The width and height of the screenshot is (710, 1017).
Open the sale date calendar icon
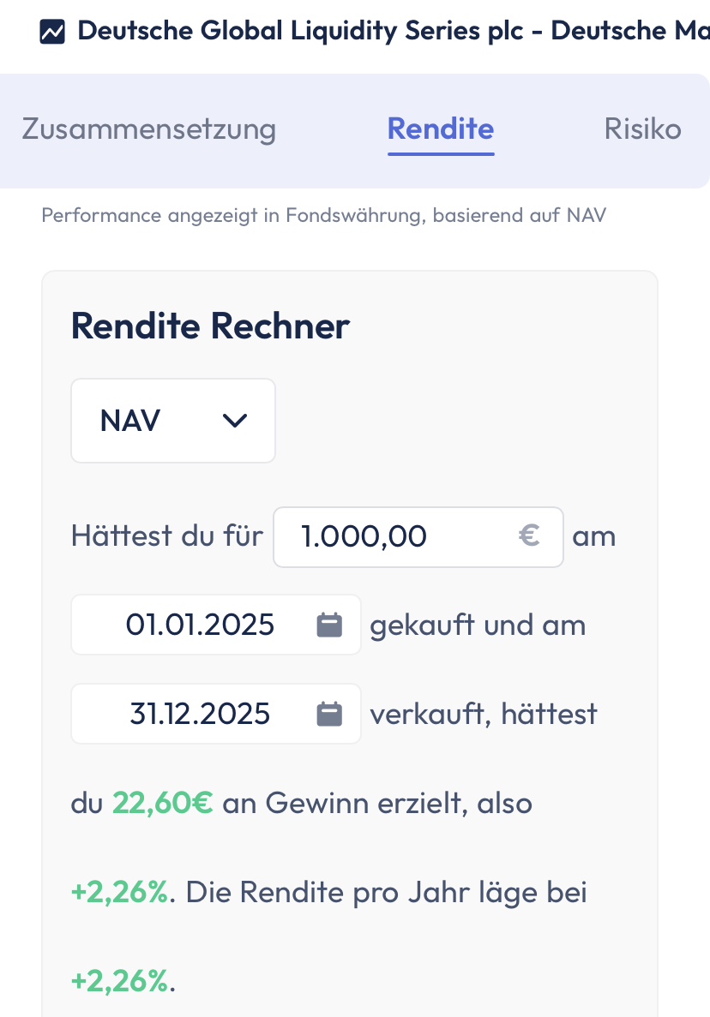pyautogui.click(x=329, y=714)
